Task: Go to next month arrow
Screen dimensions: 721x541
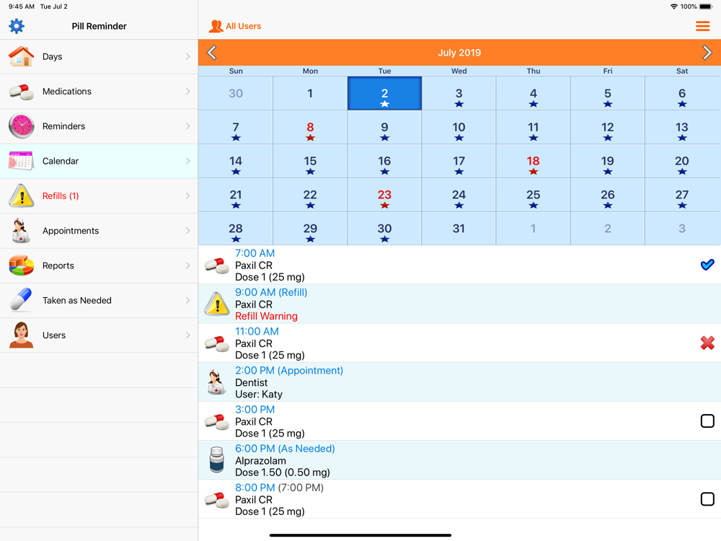Action: [x=707, y=53]
